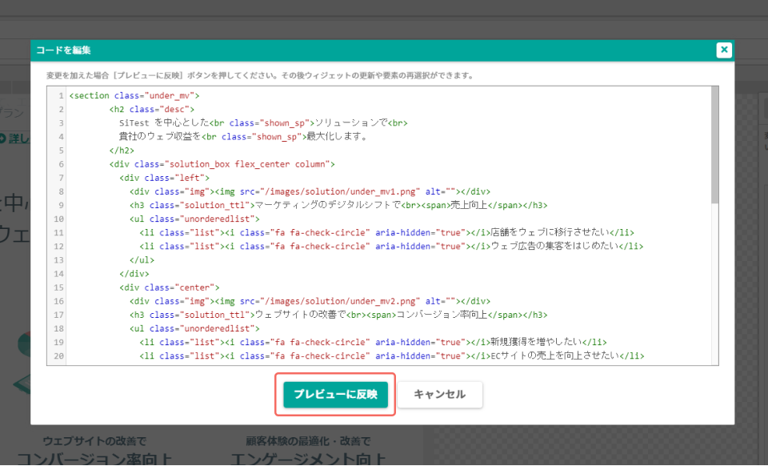The image size is (768, 466).
Task: Click the div class="center" code line
Action: 170,287
